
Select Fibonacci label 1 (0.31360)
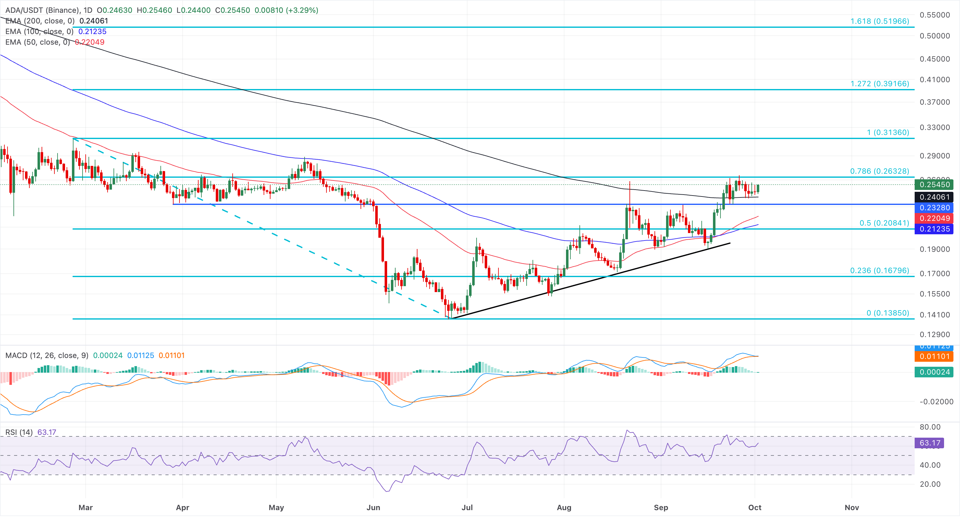pyautogui.click(x=888, y=132)
